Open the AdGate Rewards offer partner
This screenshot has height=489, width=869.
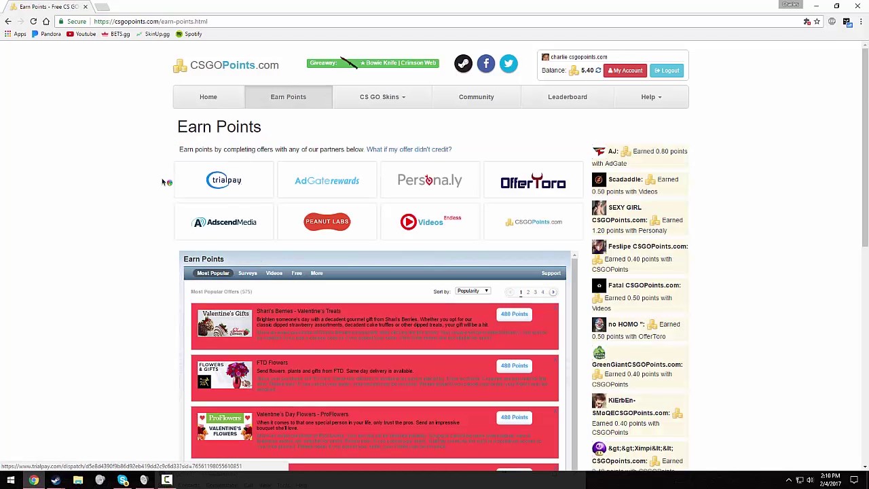point(327,181)
